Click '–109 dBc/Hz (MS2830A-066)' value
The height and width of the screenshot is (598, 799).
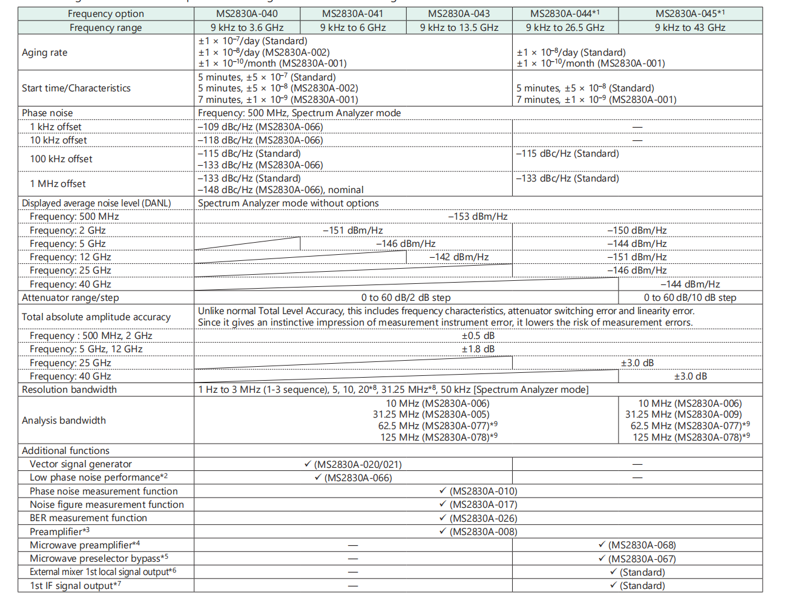260,127
